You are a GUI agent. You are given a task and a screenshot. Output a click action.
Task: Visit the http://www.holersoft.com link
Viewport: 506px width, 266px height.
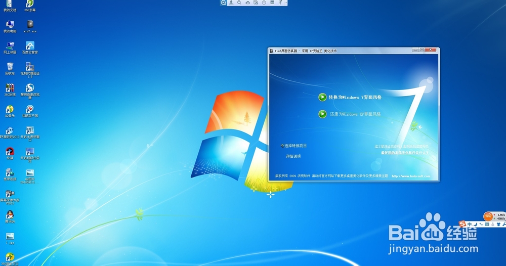coord(411,176)
